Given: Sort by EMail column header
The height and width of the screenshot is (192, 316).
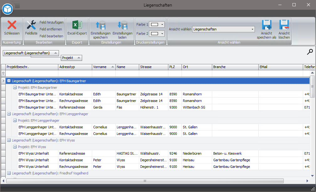Looking at the screenshot, I should pos(281,67).
